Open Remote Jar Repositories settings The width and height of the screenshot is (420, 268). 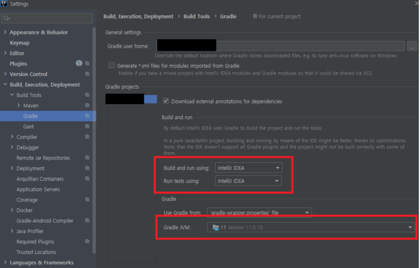tap(43, 158)
